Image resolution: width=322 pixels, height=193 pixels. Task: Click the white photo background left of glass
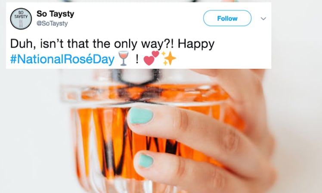30,129
